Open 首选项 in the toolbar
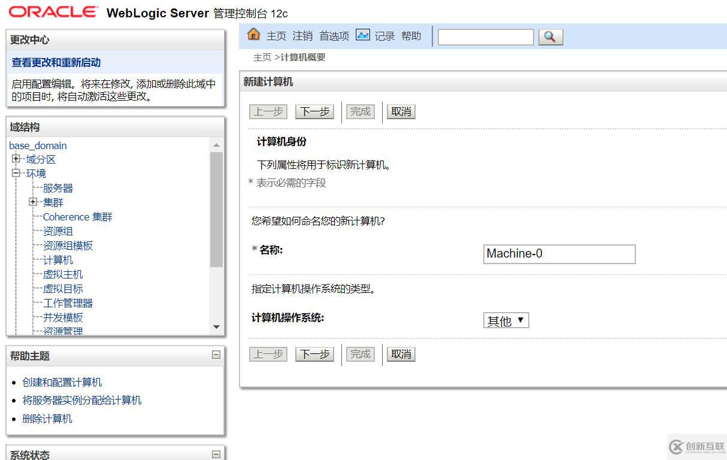727x460 pixels. pos(334,36)
